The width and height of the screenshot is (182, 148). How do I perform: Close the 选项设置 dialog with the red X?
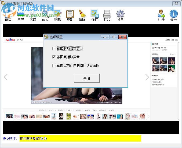coord(122,37)
